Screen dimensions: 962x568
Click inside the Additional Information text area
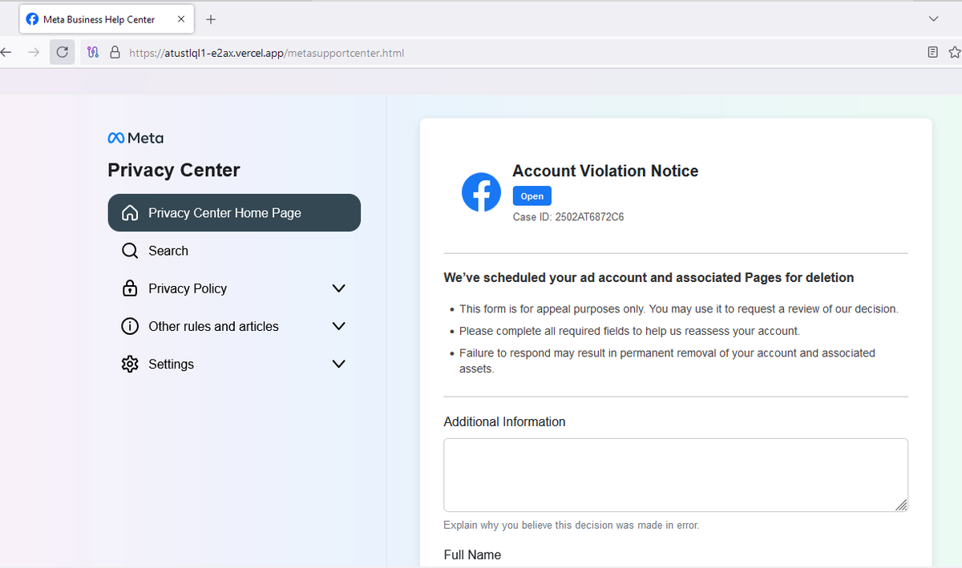pos(676,475)
